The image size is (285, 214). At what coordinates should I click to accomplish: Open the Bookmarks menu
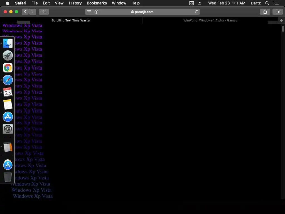tap(97, 3)
